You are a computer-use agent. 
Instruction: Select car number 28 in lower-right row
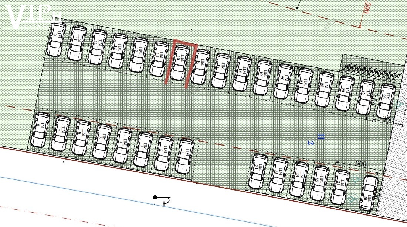320,183
